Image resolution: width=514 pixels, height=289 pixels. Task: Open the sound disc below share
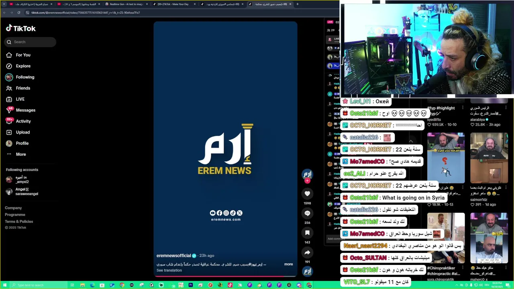pyautogui.click(x=307, y=271)
